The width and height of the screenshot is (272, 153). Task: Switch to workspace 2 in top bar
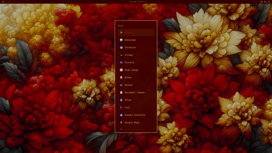[9, 2]
